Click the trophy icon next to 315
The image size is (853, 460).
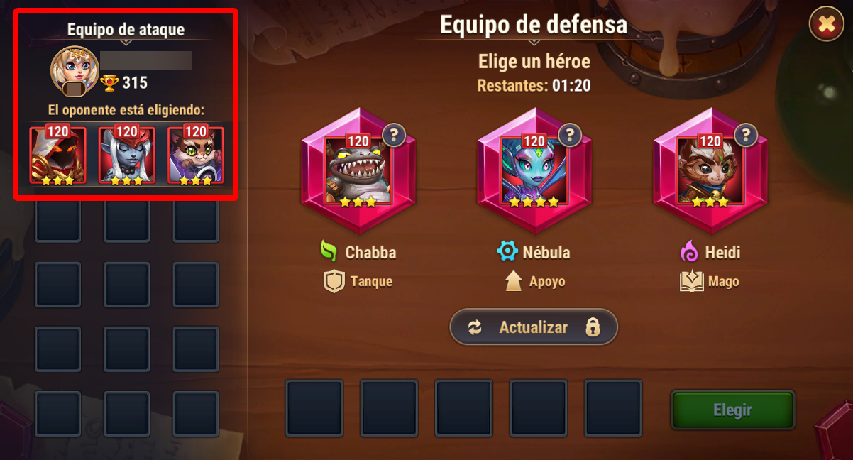pos(109,83)
